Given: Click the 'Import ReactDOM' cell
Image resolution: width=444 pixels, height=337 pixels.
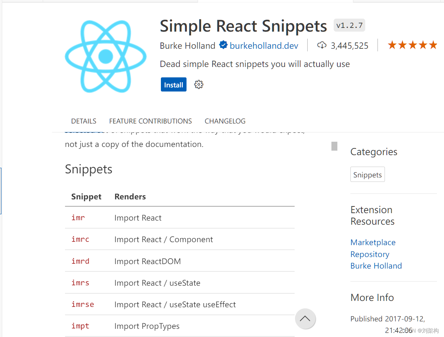Looking at the screenshot, I should [148, 261].
